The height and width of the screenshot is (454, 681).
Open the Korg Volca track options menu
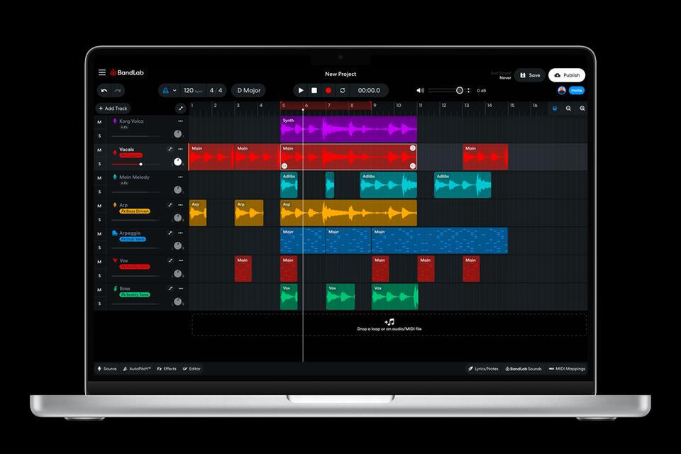click(x=180, y=121)
